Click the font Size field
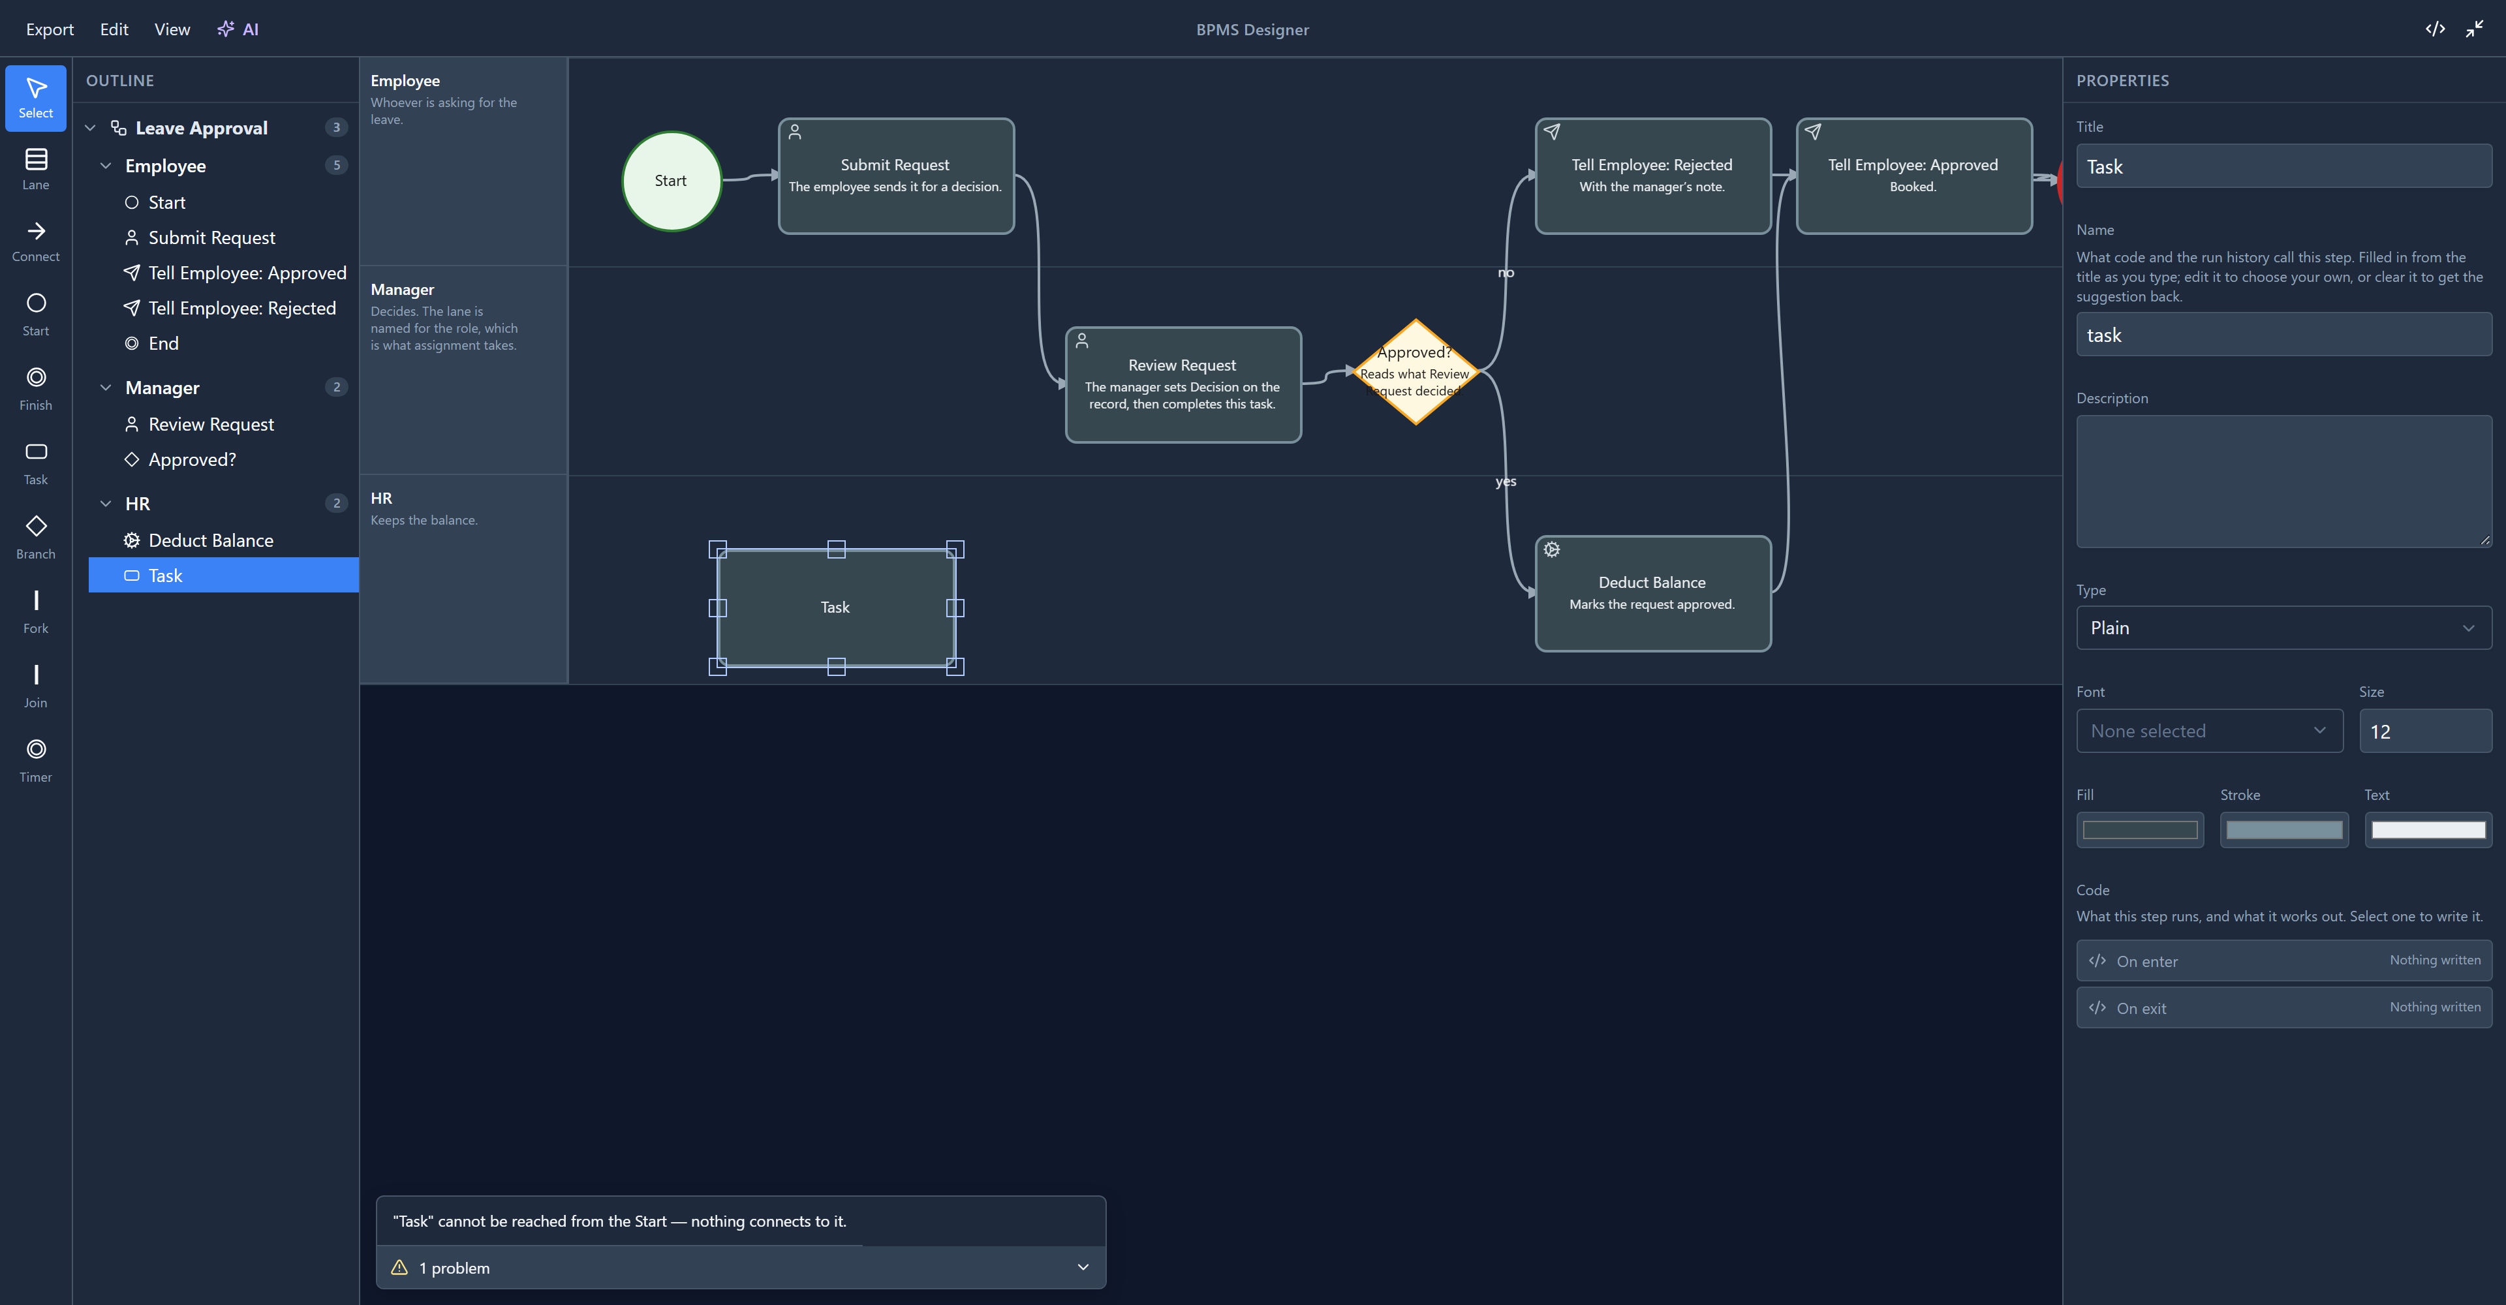The image size is (2506, 1305). (x=2425, y=730)
